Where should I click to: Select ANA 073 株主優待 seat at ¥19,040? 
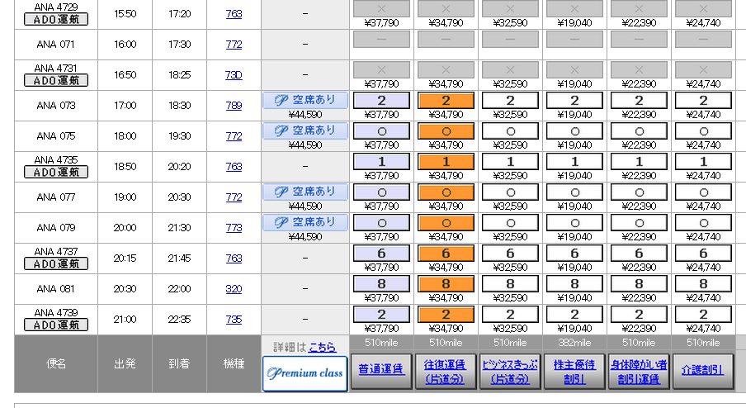[574, 101]
